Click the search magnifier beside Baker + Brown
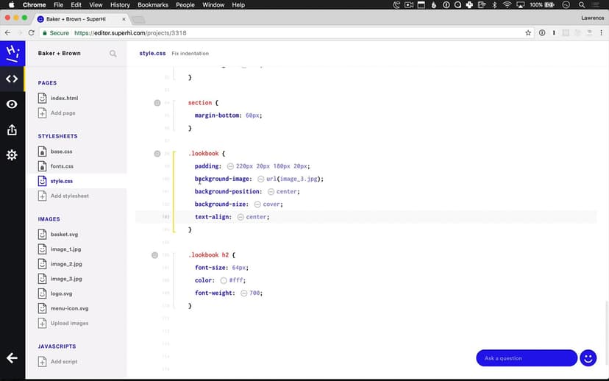609x381 pixels. coord(113,54)
